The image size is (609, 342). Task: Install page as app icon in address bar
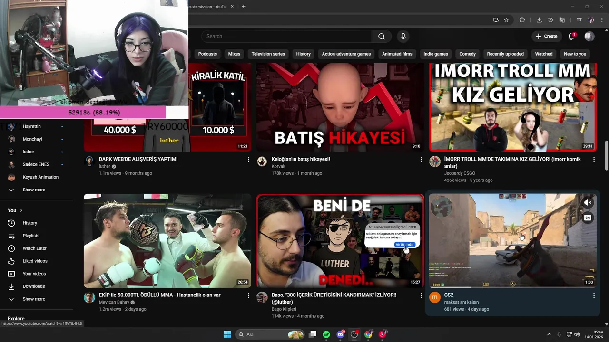pyautogui.click(x=496, y=20)
